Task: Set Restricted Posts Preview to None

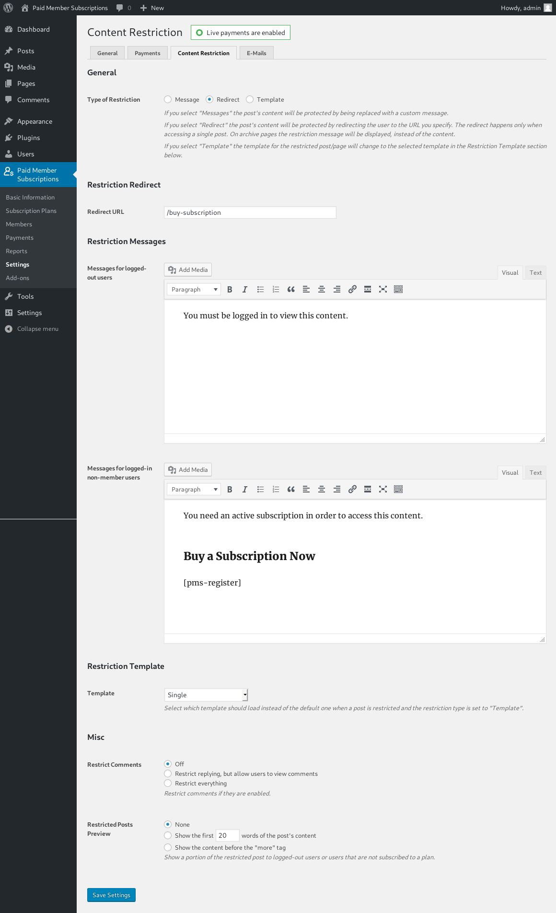Action: point(168,824)
